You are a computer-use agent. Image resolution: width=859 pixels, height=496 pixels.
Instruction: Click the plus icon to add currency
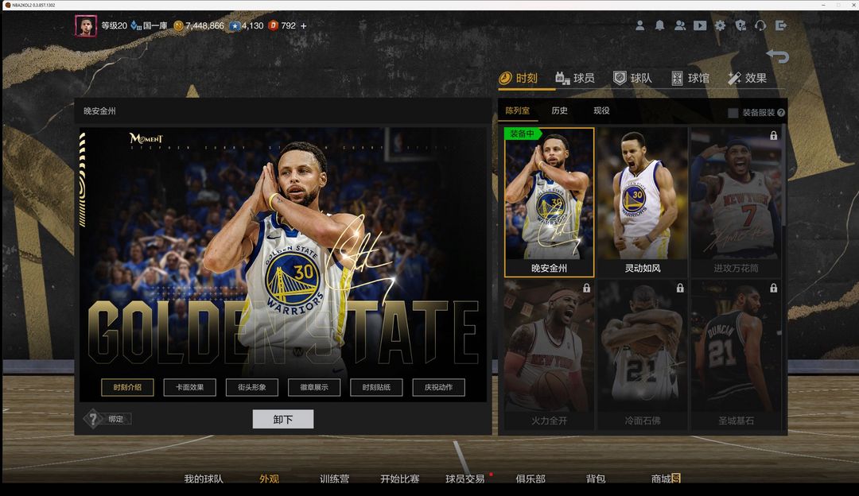303,25
